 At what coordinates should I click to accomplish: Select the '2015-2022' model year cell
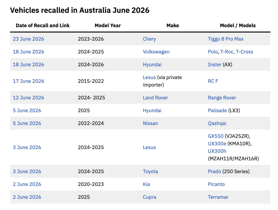click(x=91, y=81)
